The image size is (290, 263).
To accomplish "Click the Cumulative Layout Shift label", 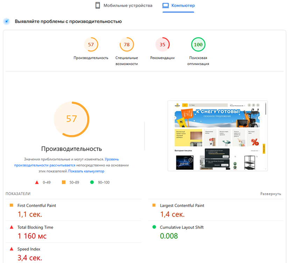I will 182,227.
